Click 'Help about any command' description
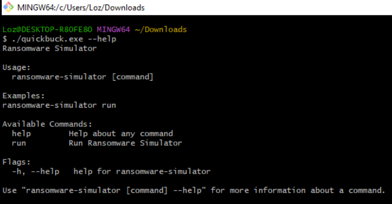The image size is (392, 204). pyautogui.click(x=121, y=134)
